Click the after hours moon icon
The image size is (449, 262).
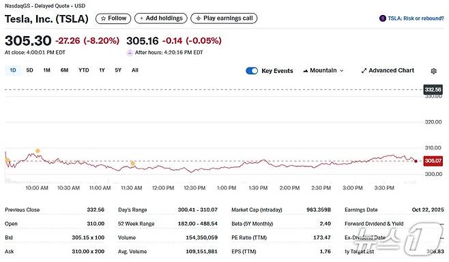coord(130,53)
